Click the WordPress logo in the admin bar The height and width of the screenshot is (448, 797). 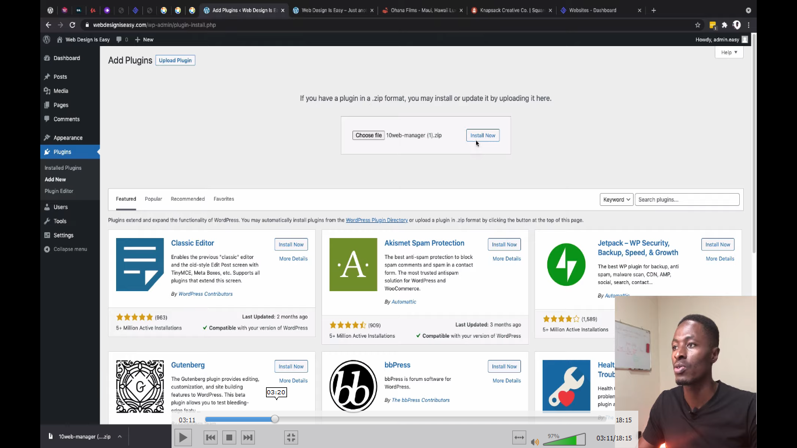47,40
